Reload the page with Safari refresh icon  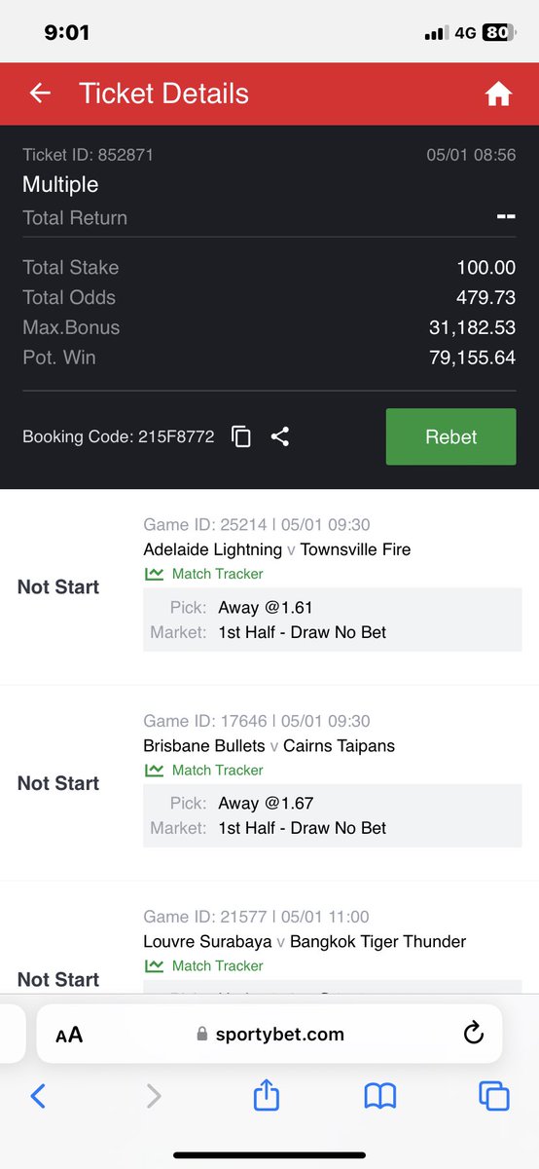474,1034
